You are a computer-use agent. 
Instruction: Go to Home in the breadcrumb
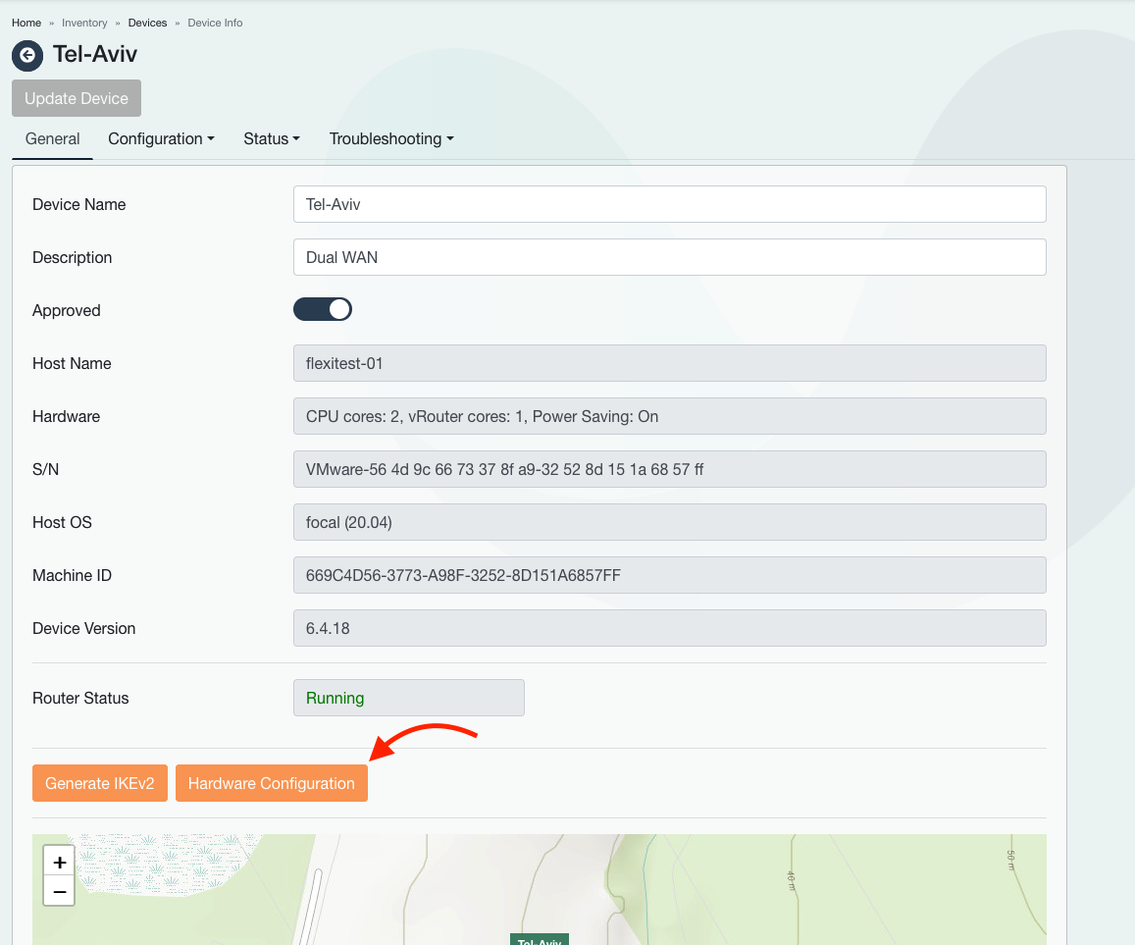pyautogui.click(x=26, y=23)
